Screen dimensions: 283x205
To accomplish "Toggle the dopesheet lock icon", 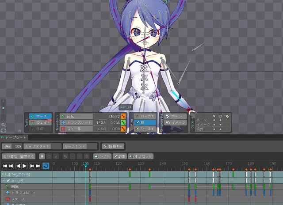I will coord(42,156).
